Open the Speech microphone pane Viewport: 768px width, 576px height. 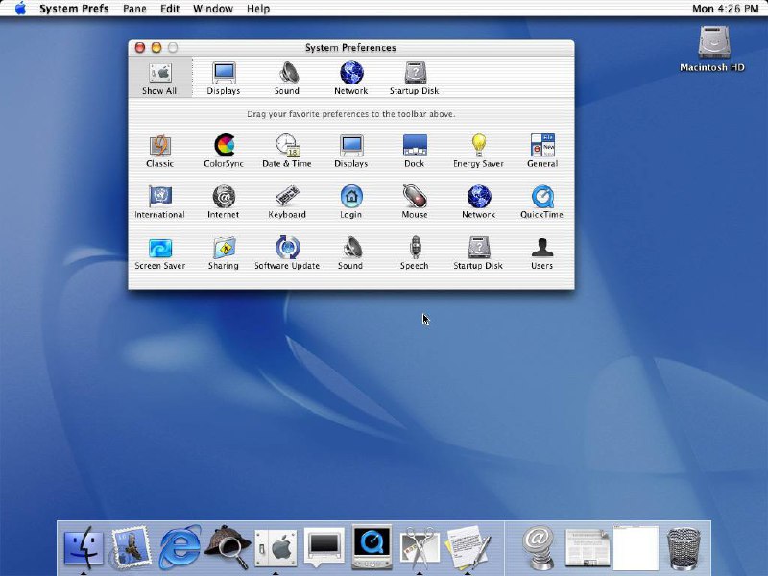[x=415, y=253]
